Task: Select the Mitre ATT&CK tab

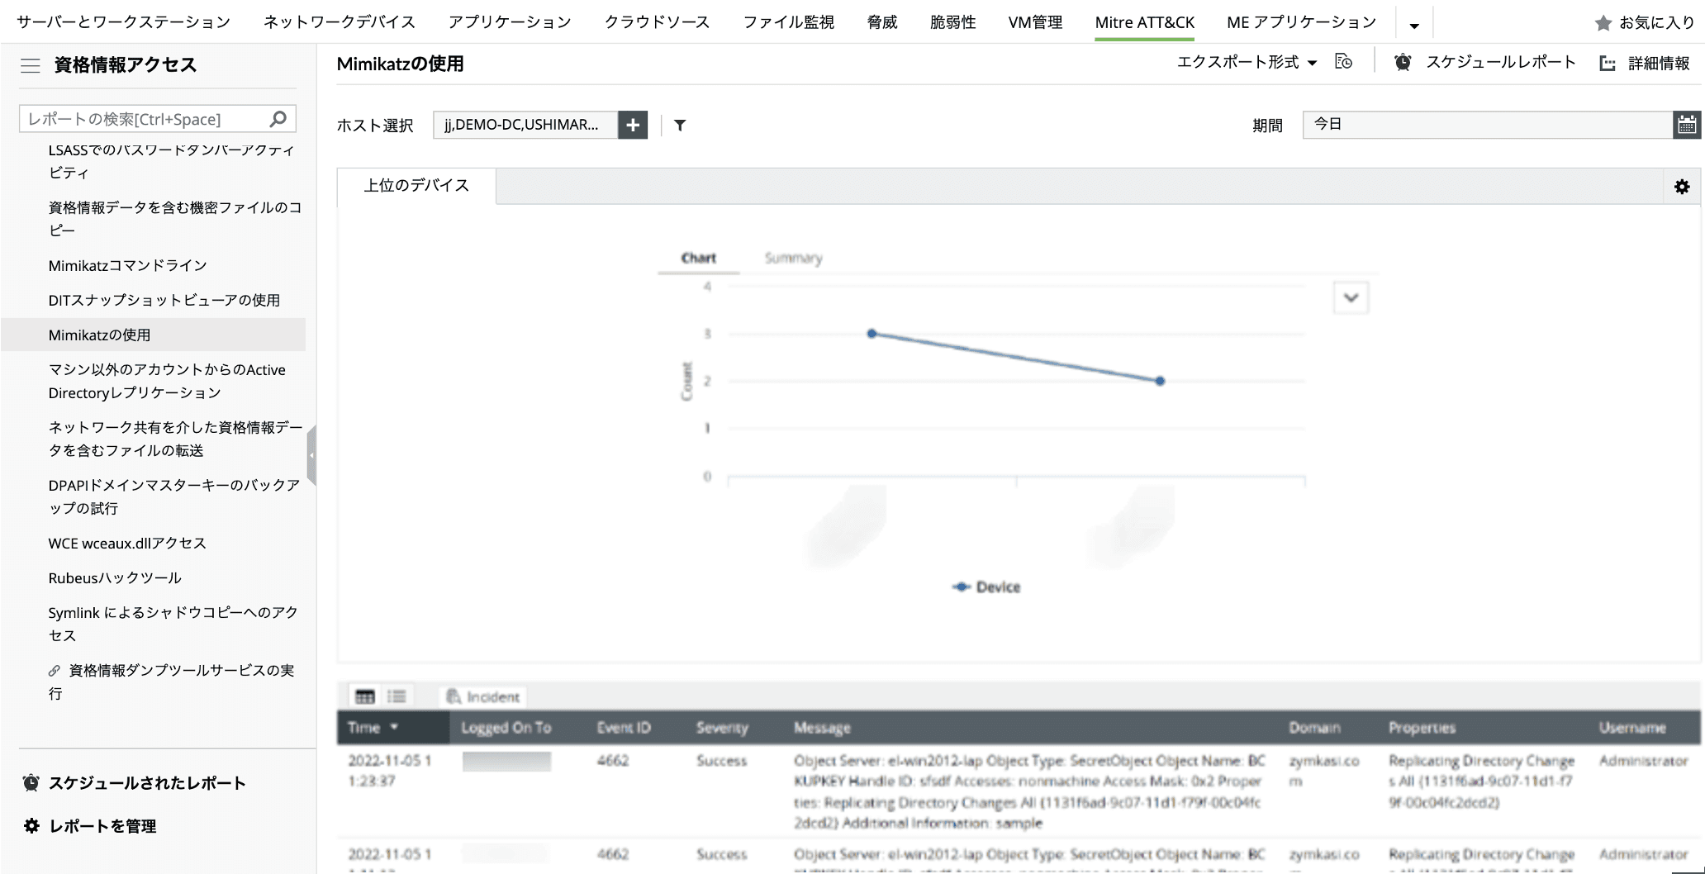Action: point(1144,22)
